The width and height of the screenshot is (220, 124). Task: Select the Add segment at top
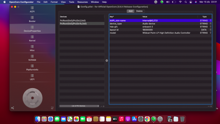(131, 11)
